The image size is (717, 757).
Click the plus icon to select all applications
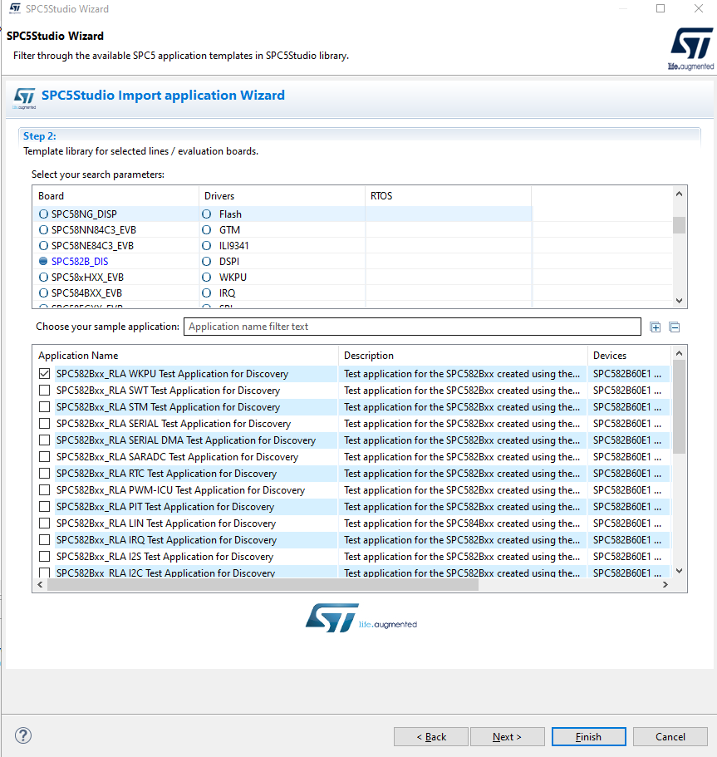coord(656,327)
